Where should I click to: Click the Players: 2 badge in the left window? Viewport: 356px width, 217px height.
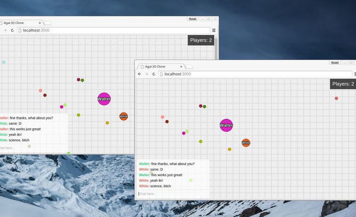[201, 40]
